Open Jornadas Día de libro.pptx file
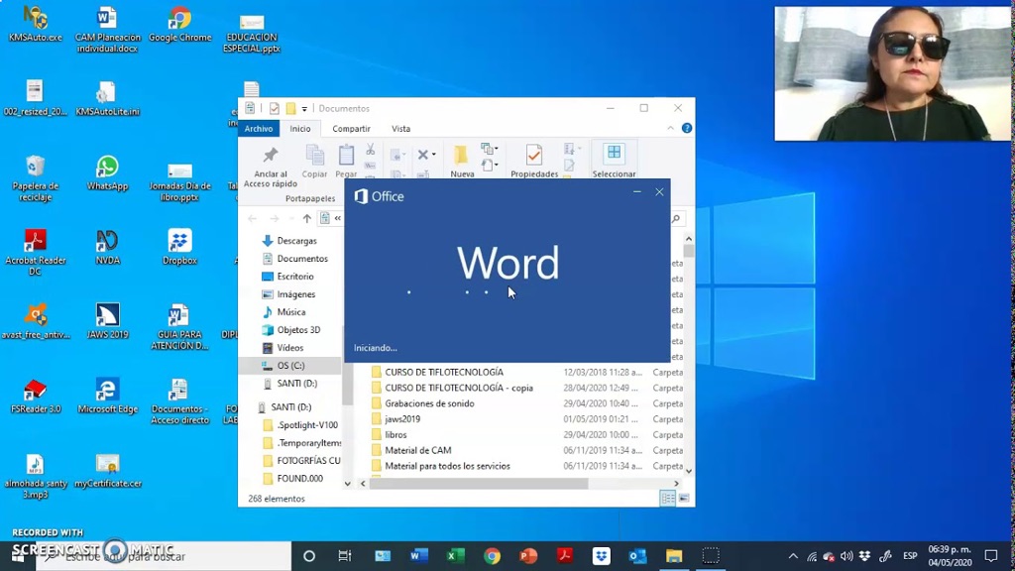The height and width of the screenshot is (571, 1015). click(180, 181)
